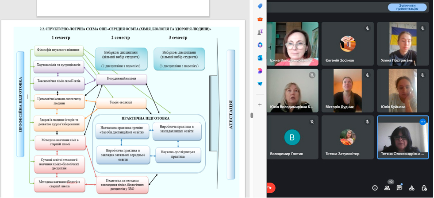Click the vertical scrollbar beside the document
This screenshot has width=434, height=198.
point(251,116)
